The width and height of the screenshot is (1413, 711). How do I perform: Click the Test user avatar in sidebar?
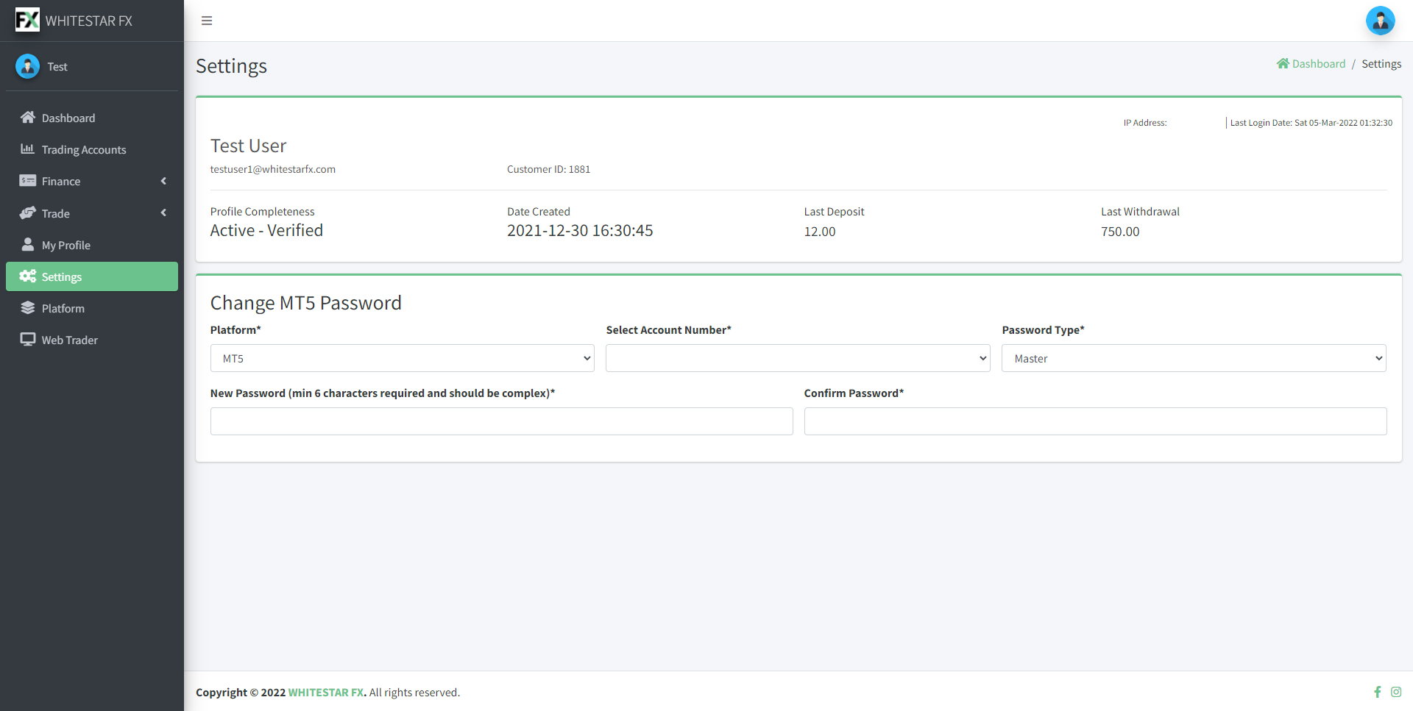click(27, 66)
